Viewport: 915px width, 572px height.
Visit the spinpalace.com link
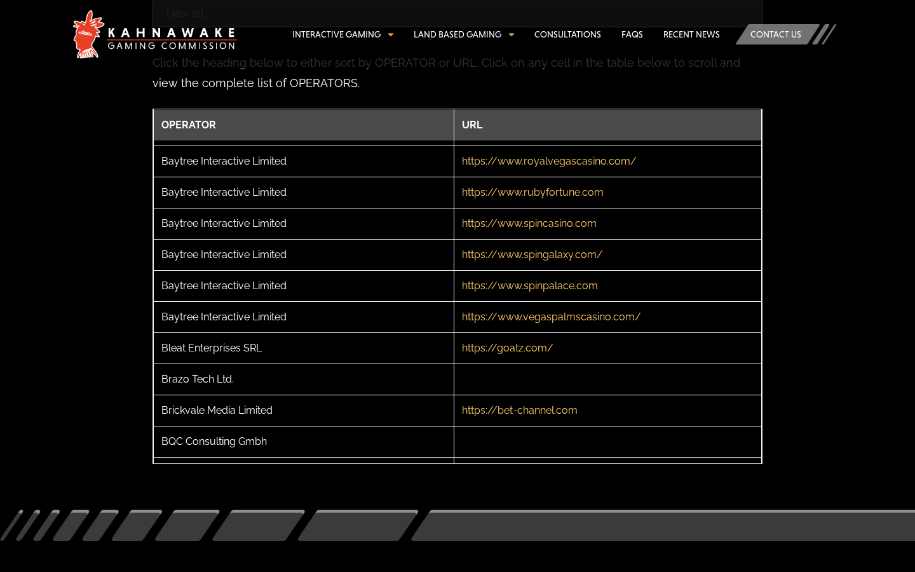pyautogui.click(x=530, y=286)
